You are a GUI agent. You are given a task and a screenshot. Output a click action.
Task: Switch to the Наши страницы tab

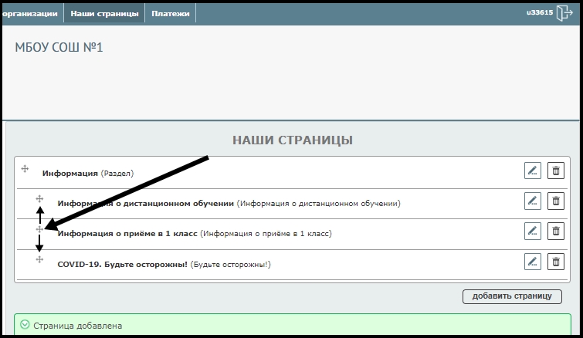[104, 13]
